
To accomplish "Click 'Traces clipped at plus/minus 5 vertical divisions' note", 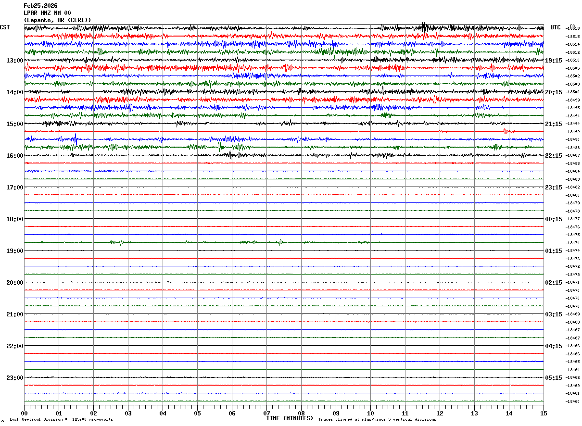I will click(x=377, y=420).
